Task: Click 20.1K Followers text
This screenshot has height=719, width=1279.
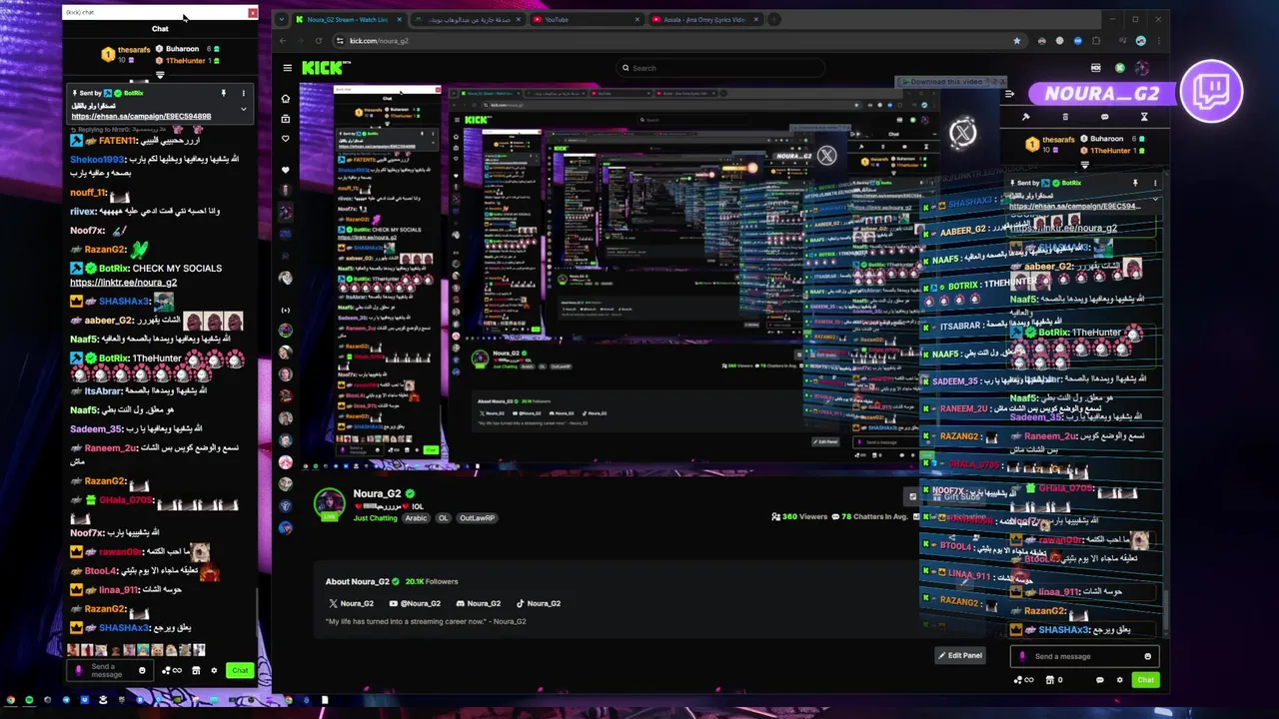Action: 432,581
